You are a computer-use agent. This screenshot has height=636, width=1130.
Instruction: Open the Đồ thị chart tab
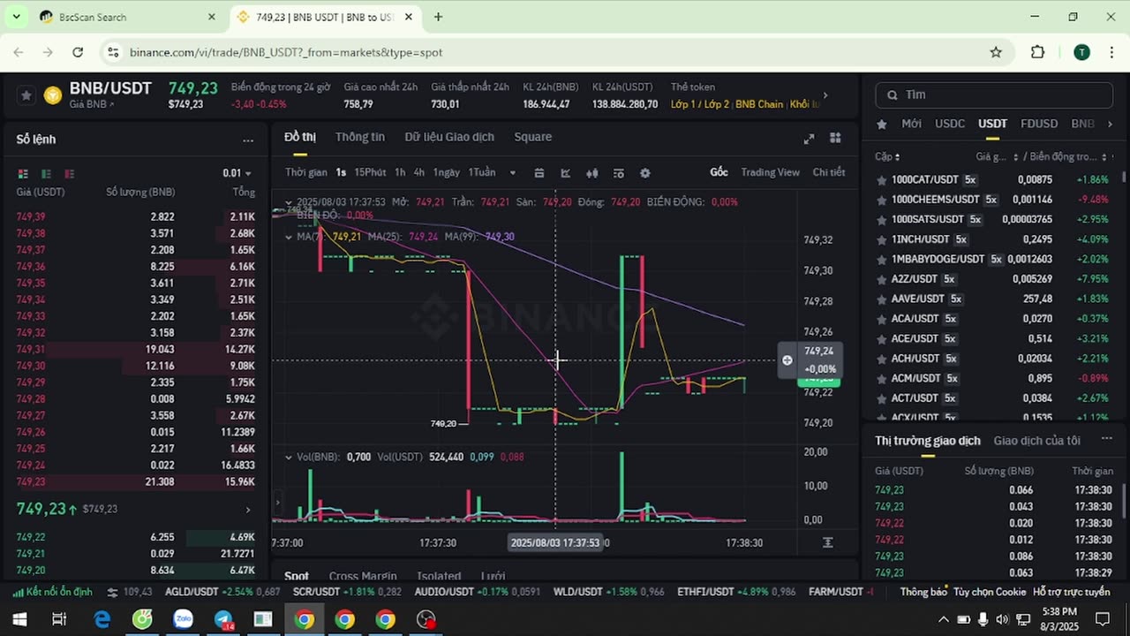(x=299, y=137)
